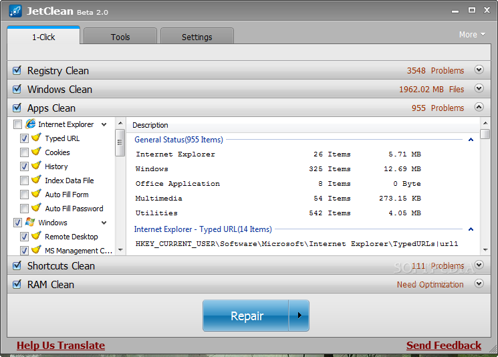Toggle the Registry Clean checkbox

click(x=17, y=70)
